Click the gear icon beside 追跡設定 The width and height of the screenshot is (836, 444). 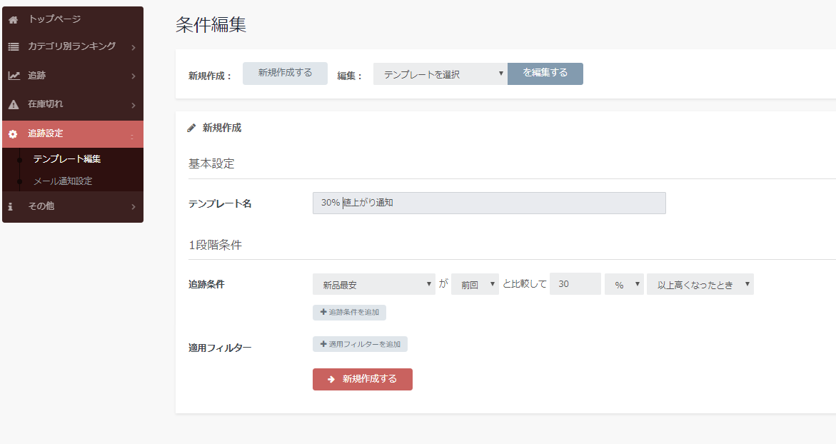pyautogui.click(x=13, y=133)
